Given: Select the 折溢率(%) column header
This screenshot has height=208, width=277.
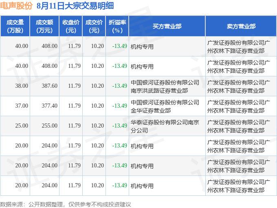Looking at the screenshot, I should coord(117,26).
